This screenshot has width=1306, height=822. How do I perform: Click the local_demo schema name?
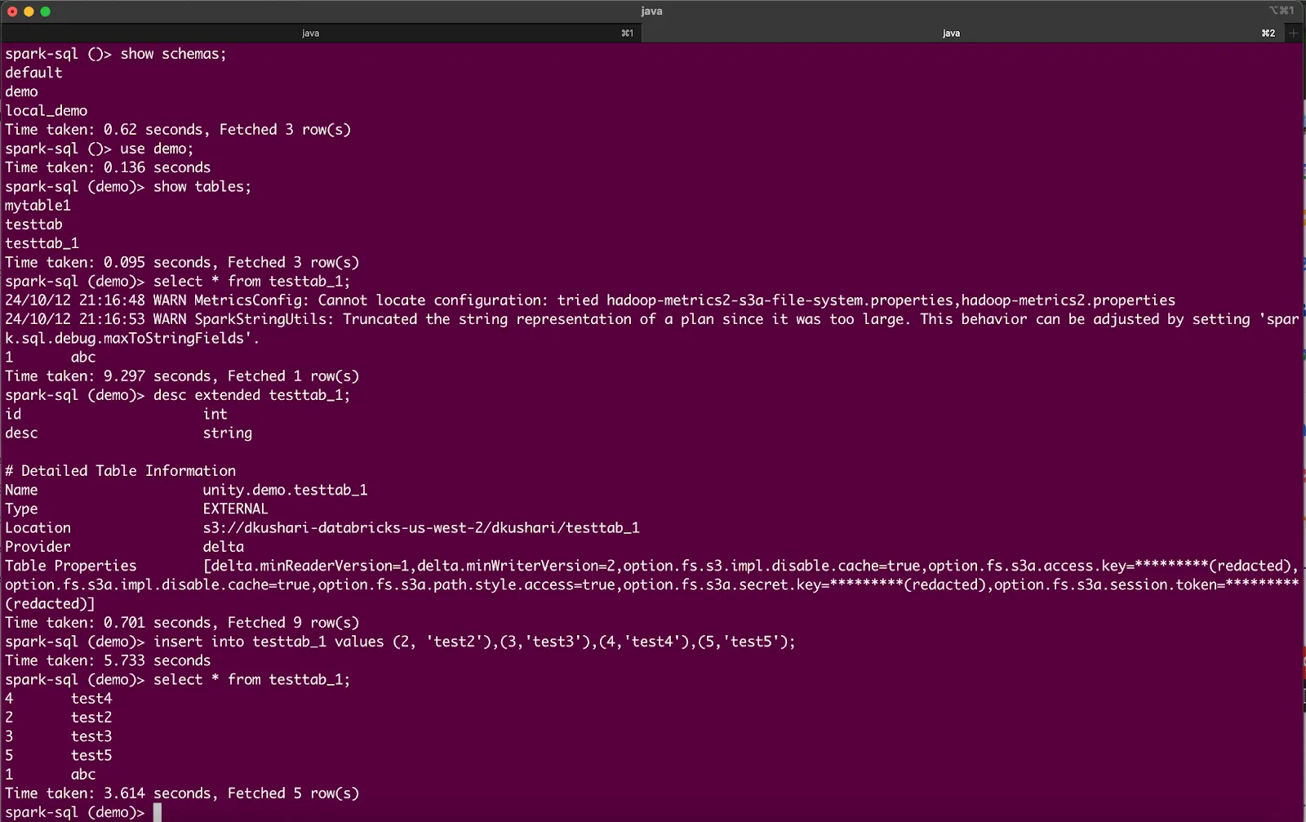(x=46, y=110)
